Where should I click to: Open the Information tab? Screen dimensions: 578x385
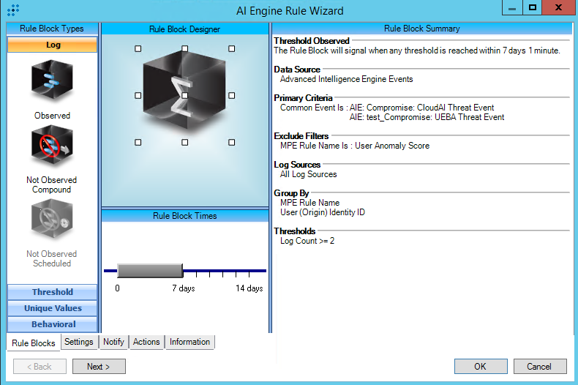point(189,342)
